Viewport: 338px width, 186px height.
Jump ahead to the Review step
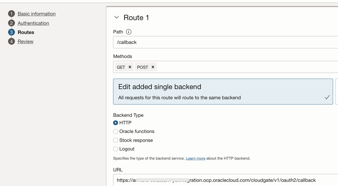tap(25, 41)
